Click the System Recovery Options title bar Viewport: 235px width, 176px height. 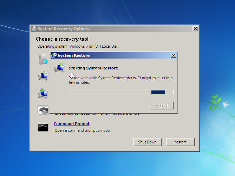click(112, 29)
